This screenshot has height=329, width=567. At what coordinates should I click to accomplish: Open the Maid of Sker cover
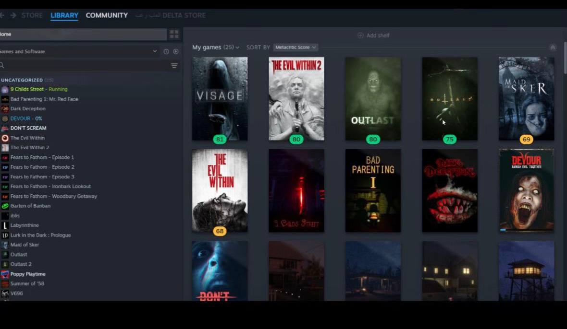click(527, 99)
